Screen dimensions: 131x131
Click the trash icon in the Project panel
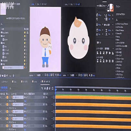pyautogui.click(x=13, y=76)
